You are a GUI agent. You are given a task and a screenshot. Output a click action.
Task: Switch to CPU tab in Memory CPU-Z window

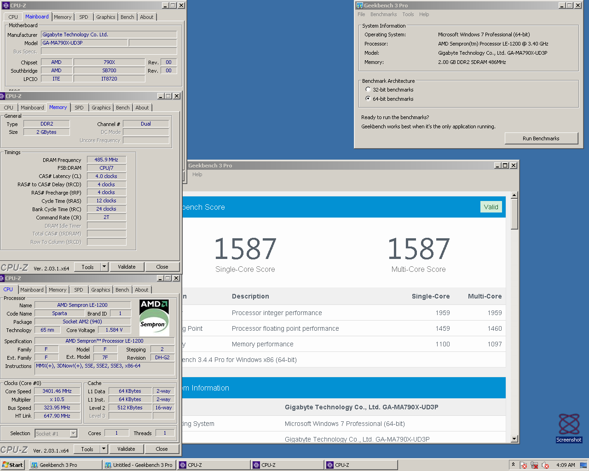9,108
